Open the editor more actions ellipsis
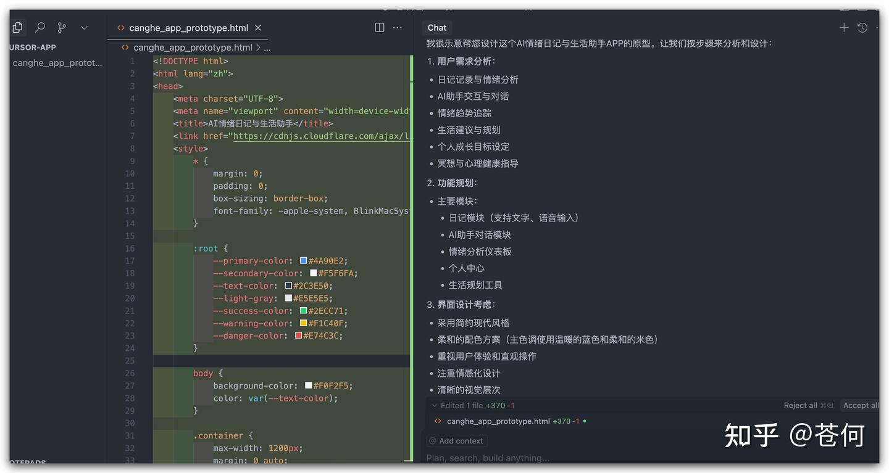The width and height of the screenshot is (889, 473). [397, 27]
